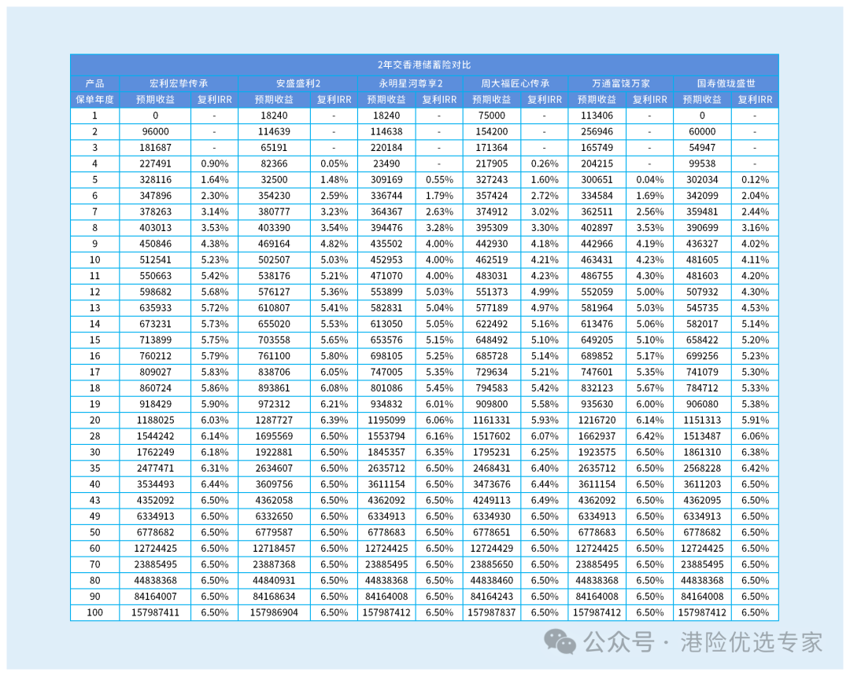Click the value 60000
Image resolution: width=850 pixels, height=676 pixels.
702,131
